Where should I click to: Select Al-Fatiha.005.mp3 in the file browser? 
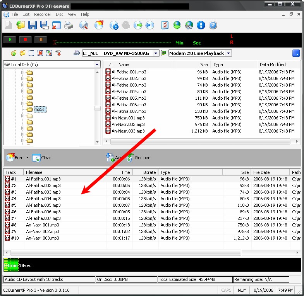129,98
